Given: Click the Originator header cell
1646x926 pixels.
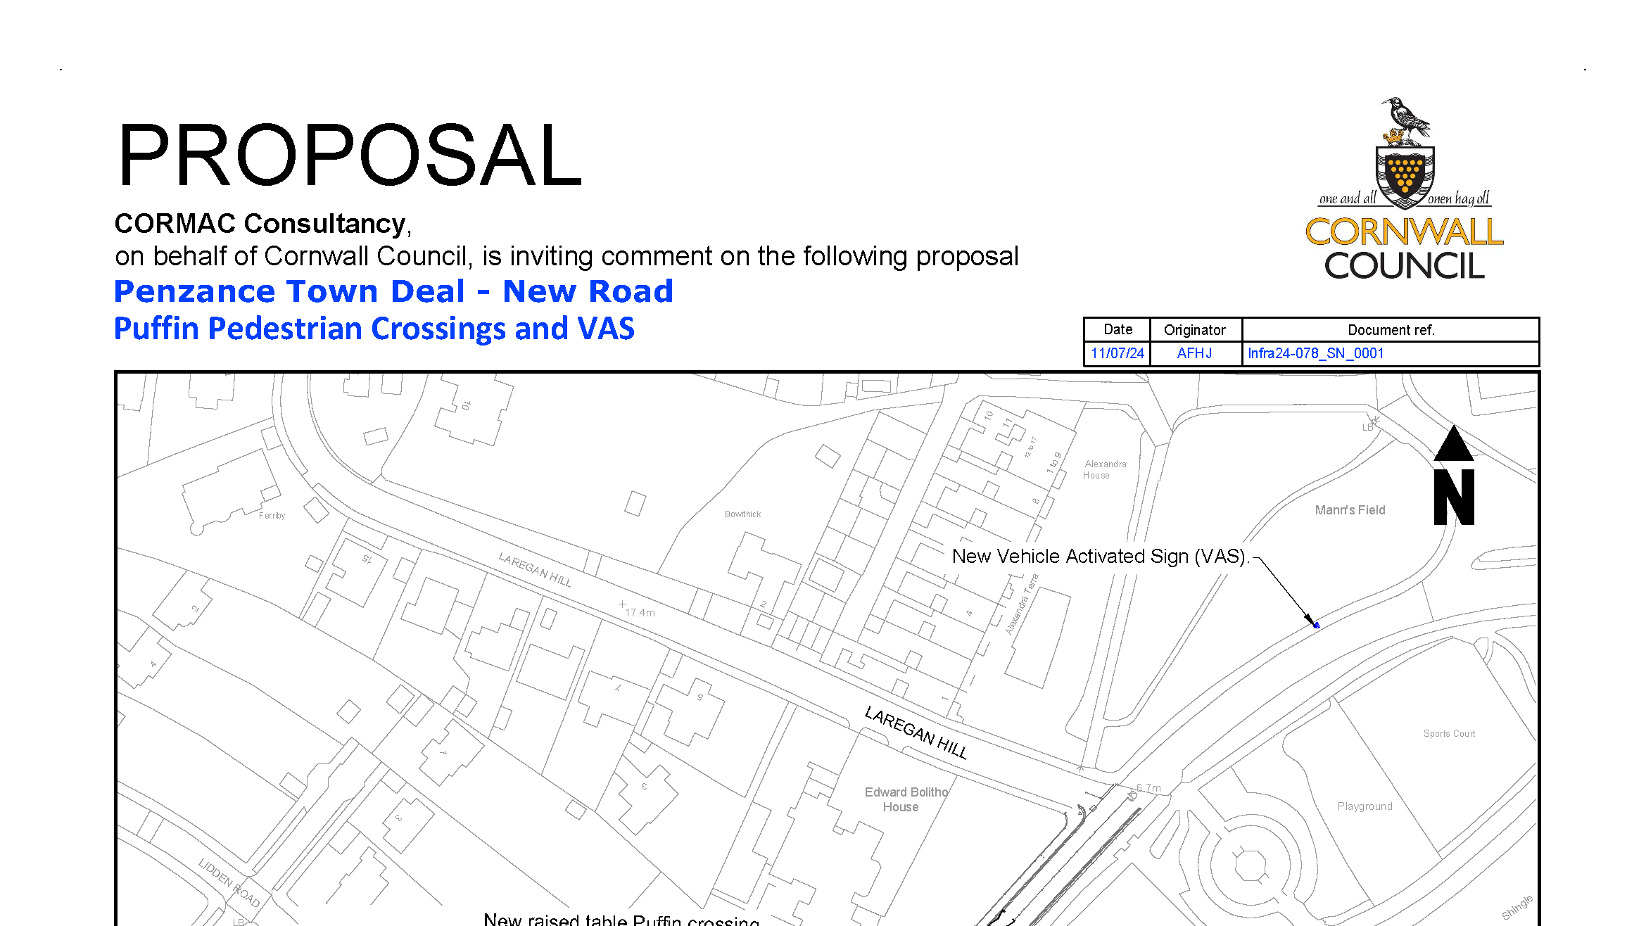Looking at the screenshot, I should tap(1194, 330).
